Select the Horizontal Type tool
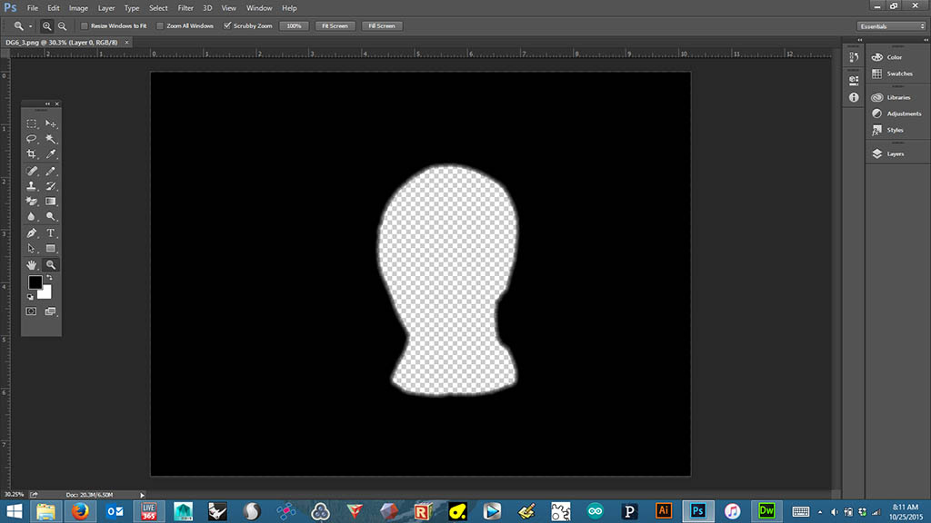This screenshot has width=931, height=523. [51, 233]
